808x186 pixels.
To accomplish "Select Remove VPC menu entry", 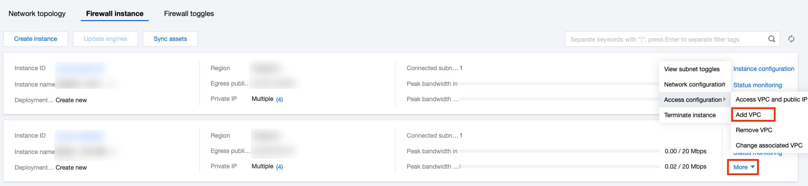I will (x=754, y=130).
